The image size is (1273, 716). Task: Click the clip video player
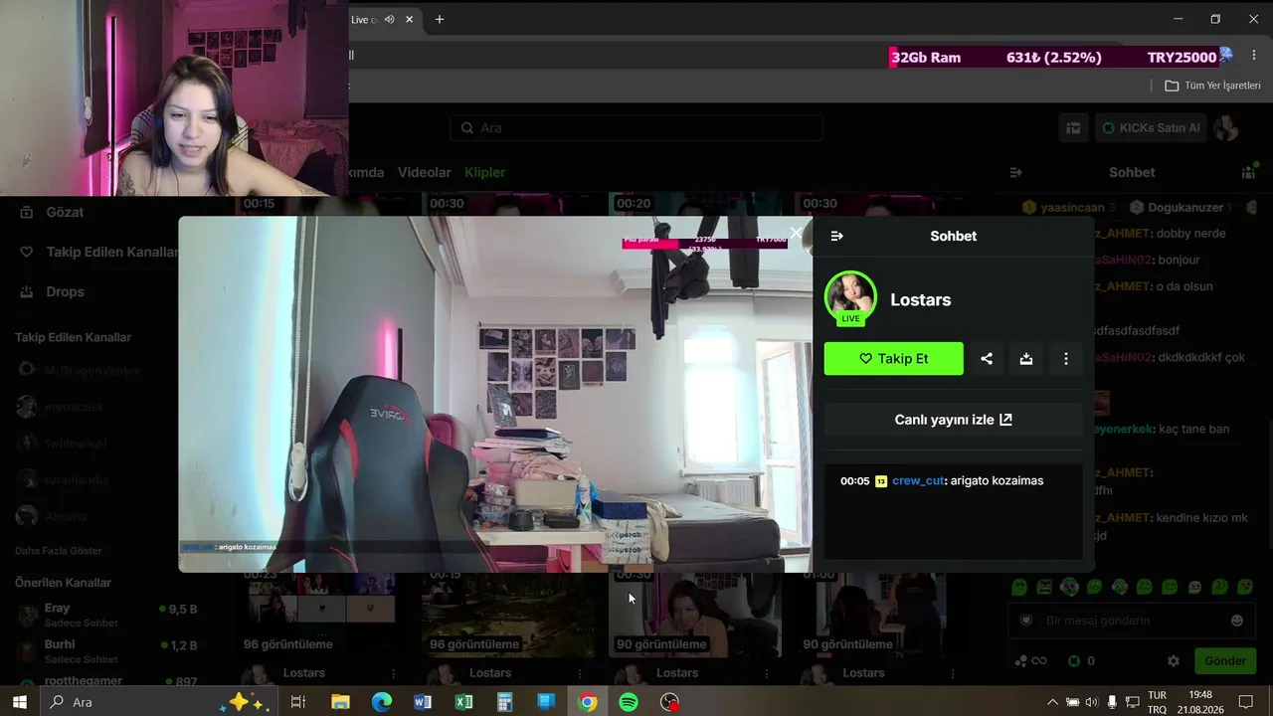click(495, 394)
